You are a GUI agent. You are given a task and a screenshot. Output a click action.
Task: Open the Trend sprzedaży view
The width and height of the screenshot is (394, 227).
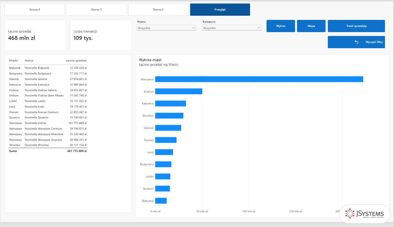coord(356,26)
